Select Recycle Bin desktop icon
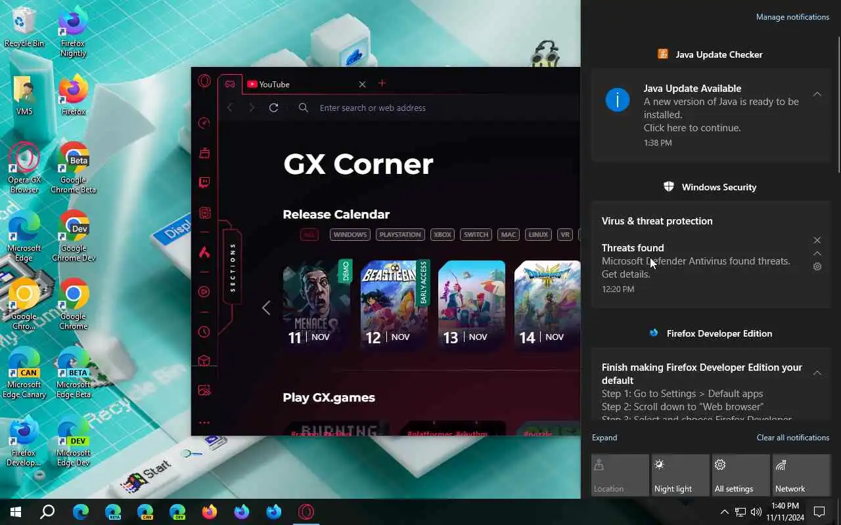Viewport: 841px width, 525px height. click(x=24, y=27)
